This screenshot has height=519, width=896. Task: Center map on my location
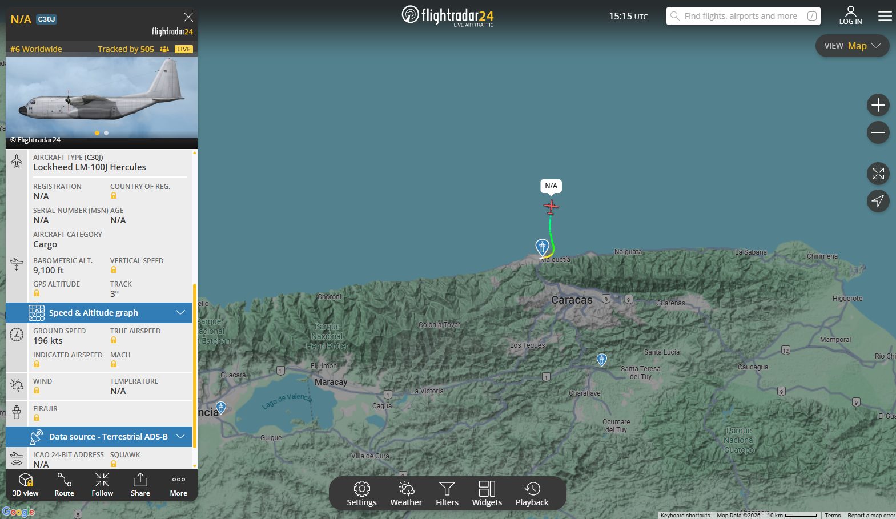pyautogui.click(x=878, y=201)
